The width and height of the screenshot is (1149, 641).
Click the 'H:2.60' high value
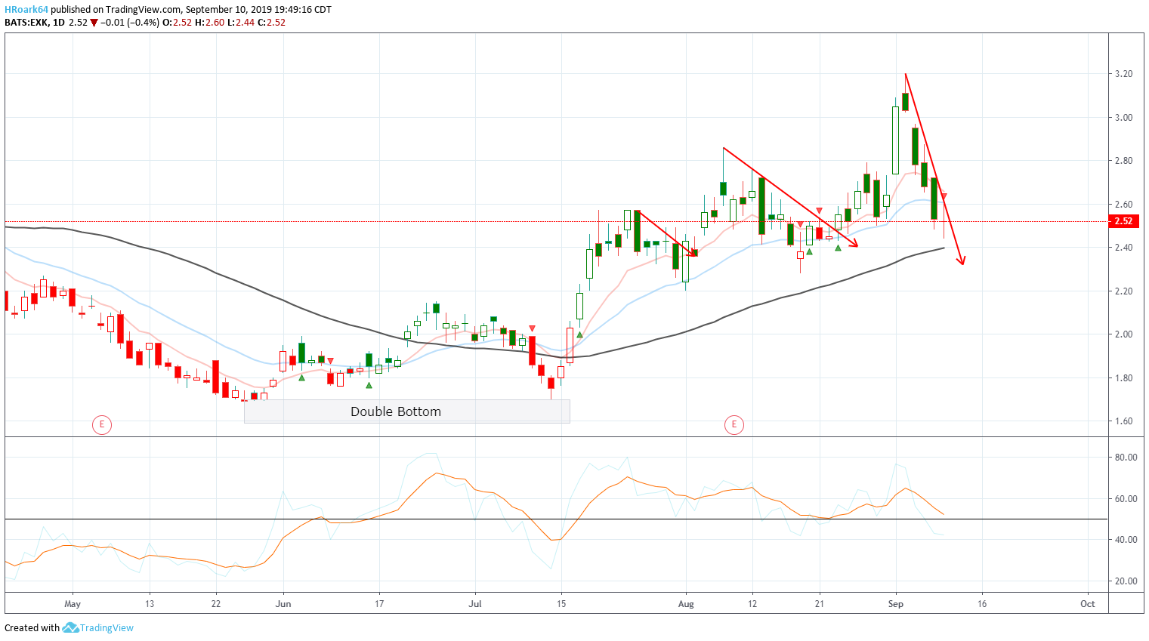[x=209, y=23]
